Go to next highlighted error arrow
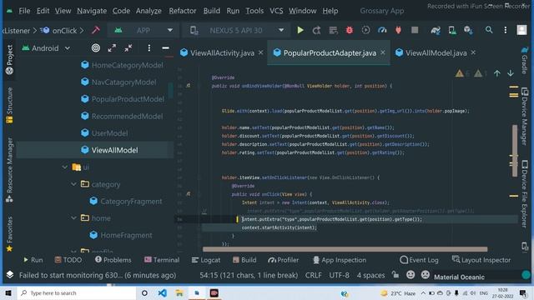Image resolution: width=534 pixels, height=300 pixels. (510, 73)
